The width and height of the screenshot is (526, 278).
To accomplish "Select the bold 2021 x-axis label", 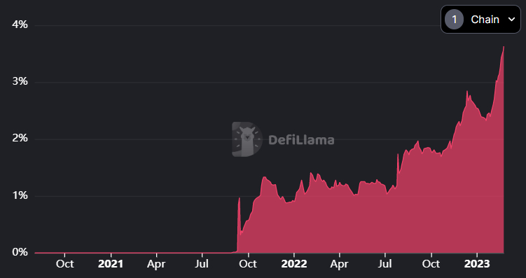I will [111, 264].
